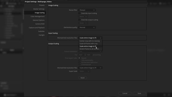
Task: Open the Deinterlace quality dropdown
Action: (x=87, y=27)
